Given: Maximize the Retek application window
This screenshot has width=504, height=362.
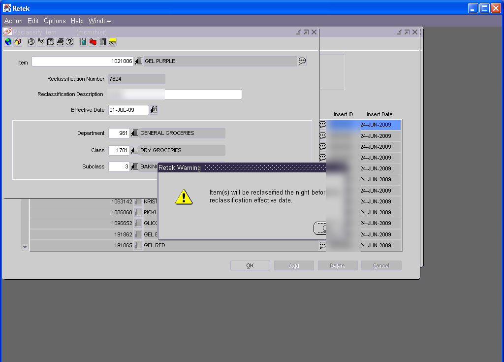Looking at the screenshot, I should click(x=484, y=8).
